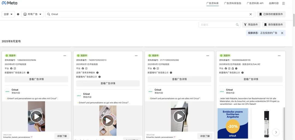Screen dimensions: 295x140
Task: Open the 广告资料库报告 tab
Action: coord(233,3)
